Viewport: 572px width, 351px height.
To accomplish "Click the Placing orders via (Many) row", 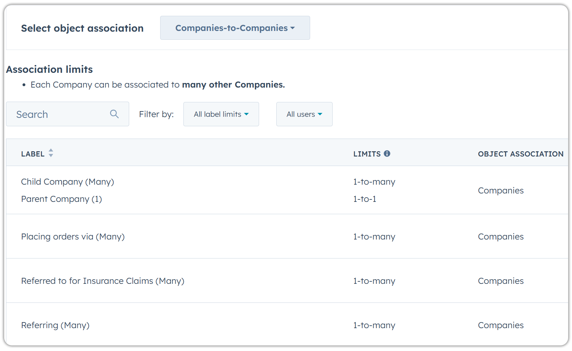I will [x=73, y=236].
